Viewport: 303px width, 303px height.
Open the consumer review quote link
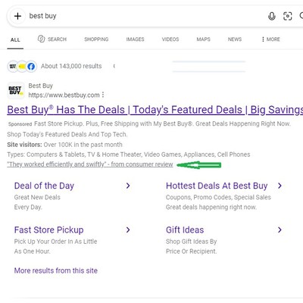[x=90, y=164]
